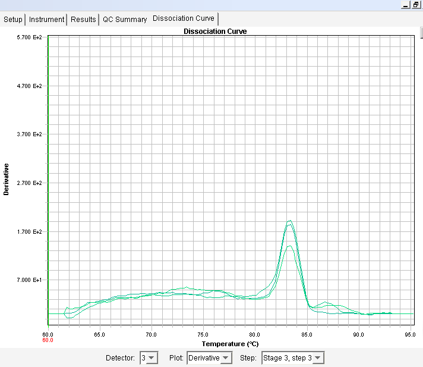Click the 80.0 temperature axis label
This screenshot has height=367, width=423.
pyautogui.click(x=254, y=335)
